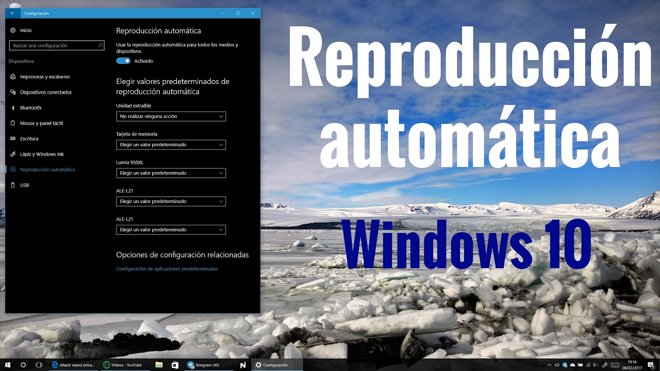Click the Telegram tray icon

[565, 365]
